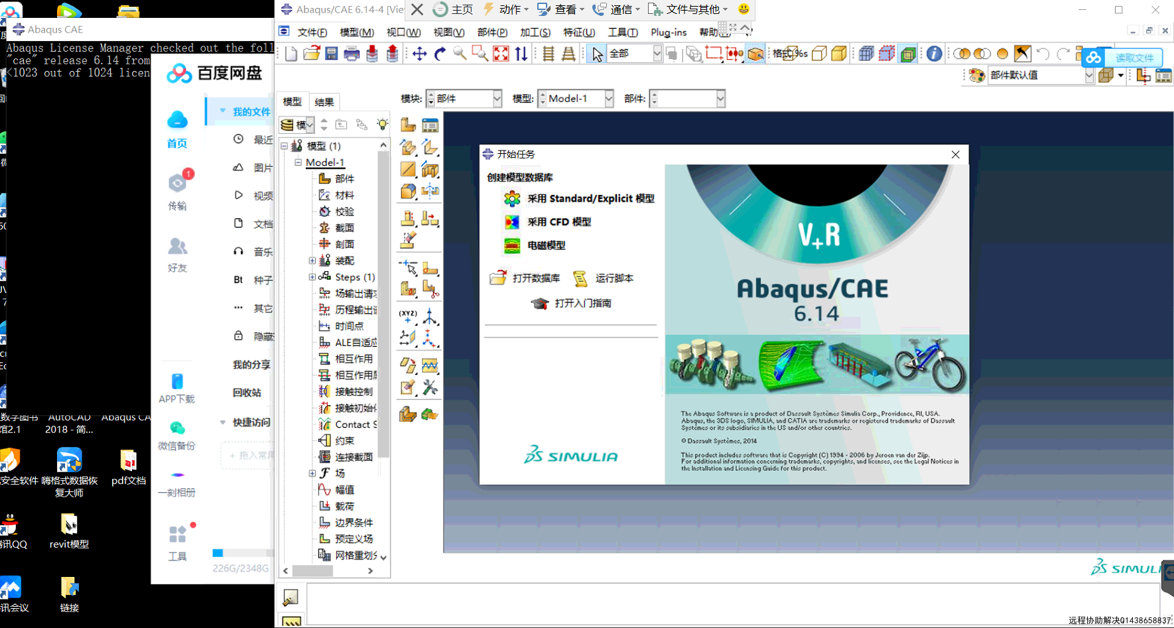This screenshot has width=1174, height=628.
Task: Open the 文件(F) menu
Action: click(x=312, y=32)
